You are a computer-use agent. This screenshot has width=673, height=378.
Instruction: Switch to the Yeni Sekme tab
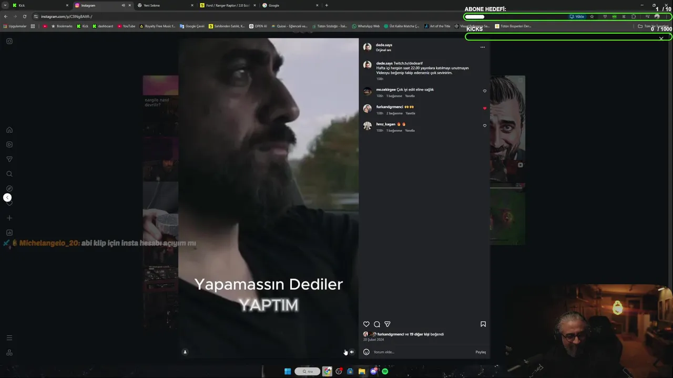tap(166, 5)
